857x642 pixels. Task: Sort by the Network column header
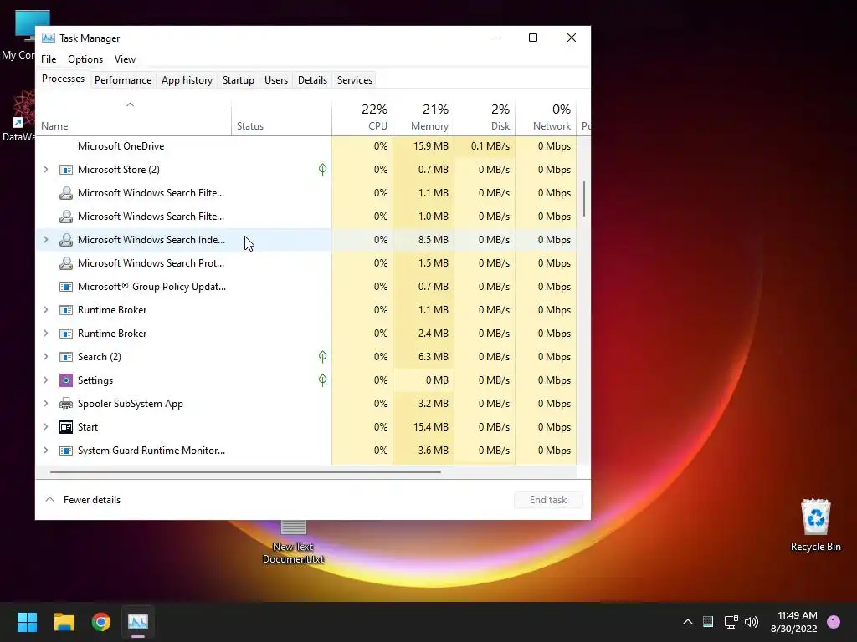pos(546,117)
